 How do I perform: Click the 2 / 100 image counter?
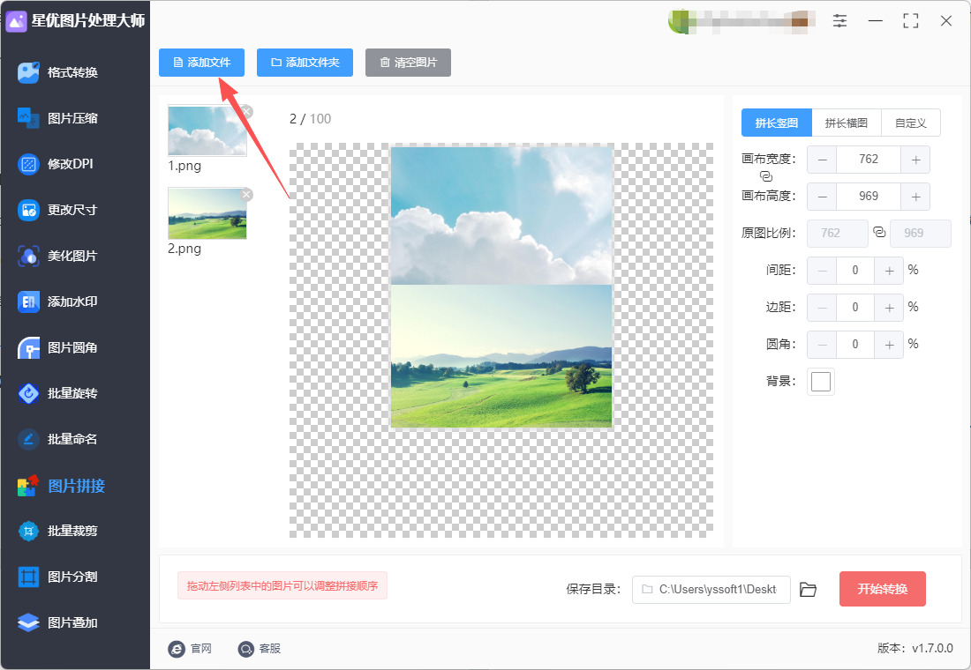(310, 119)
